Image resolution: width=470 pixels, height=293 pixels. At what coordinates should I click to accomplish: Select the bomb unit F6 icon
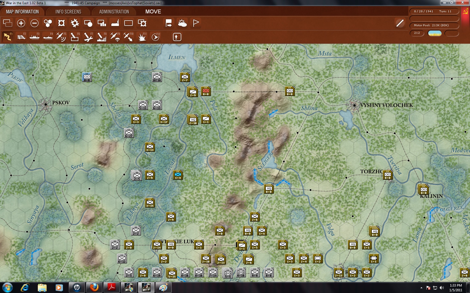[x=75, y=37]
